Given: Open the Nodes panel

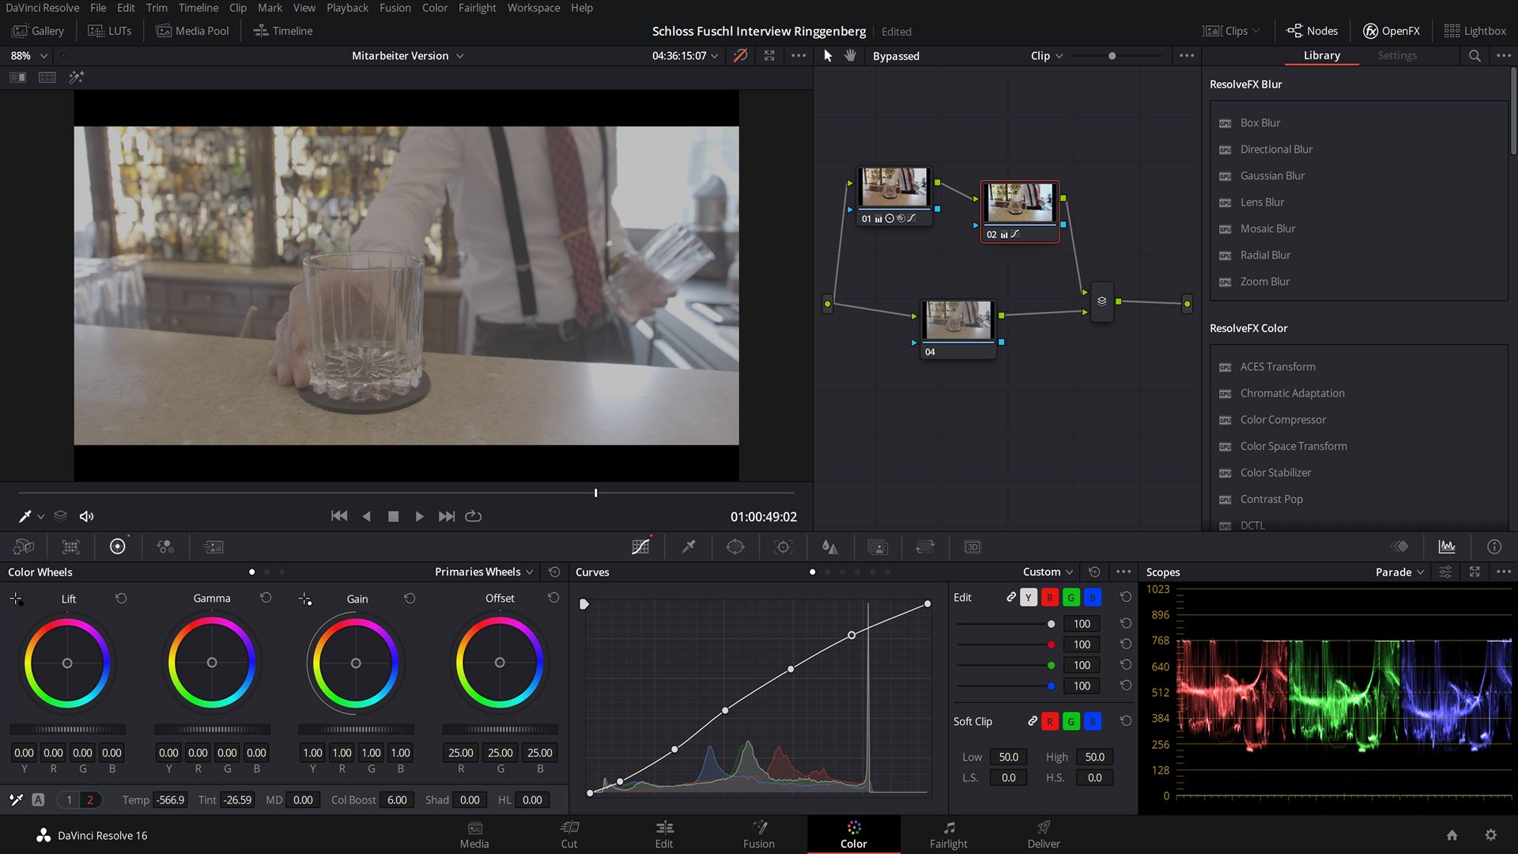Looking at the screenshot, I should click(1312, 31).
